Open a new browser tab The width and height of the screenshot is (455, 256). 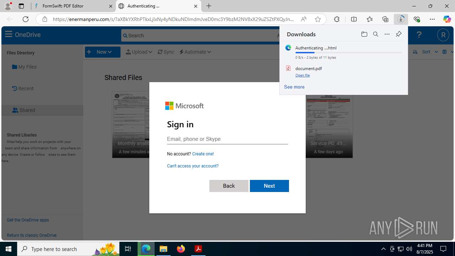209,6
